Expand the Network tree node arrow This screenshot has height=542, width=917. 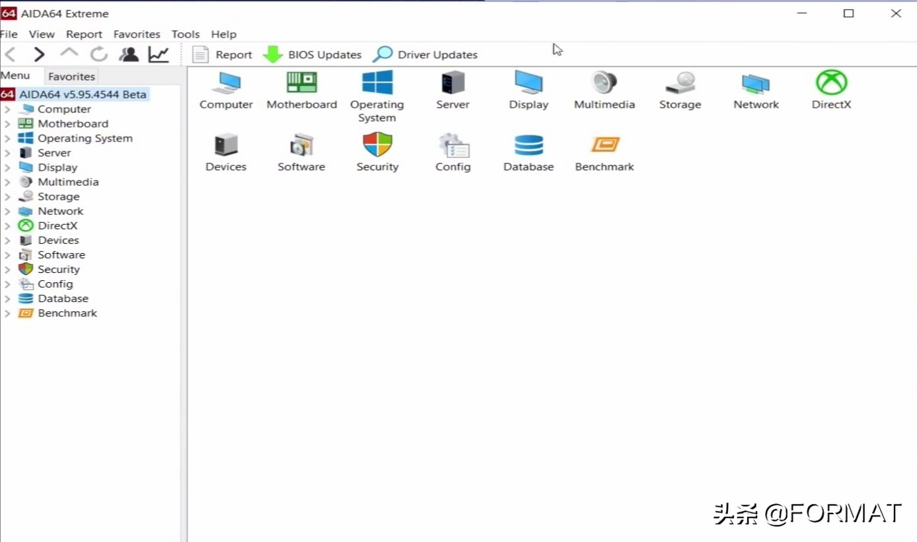pyautogui.click(x=7, y=212)
